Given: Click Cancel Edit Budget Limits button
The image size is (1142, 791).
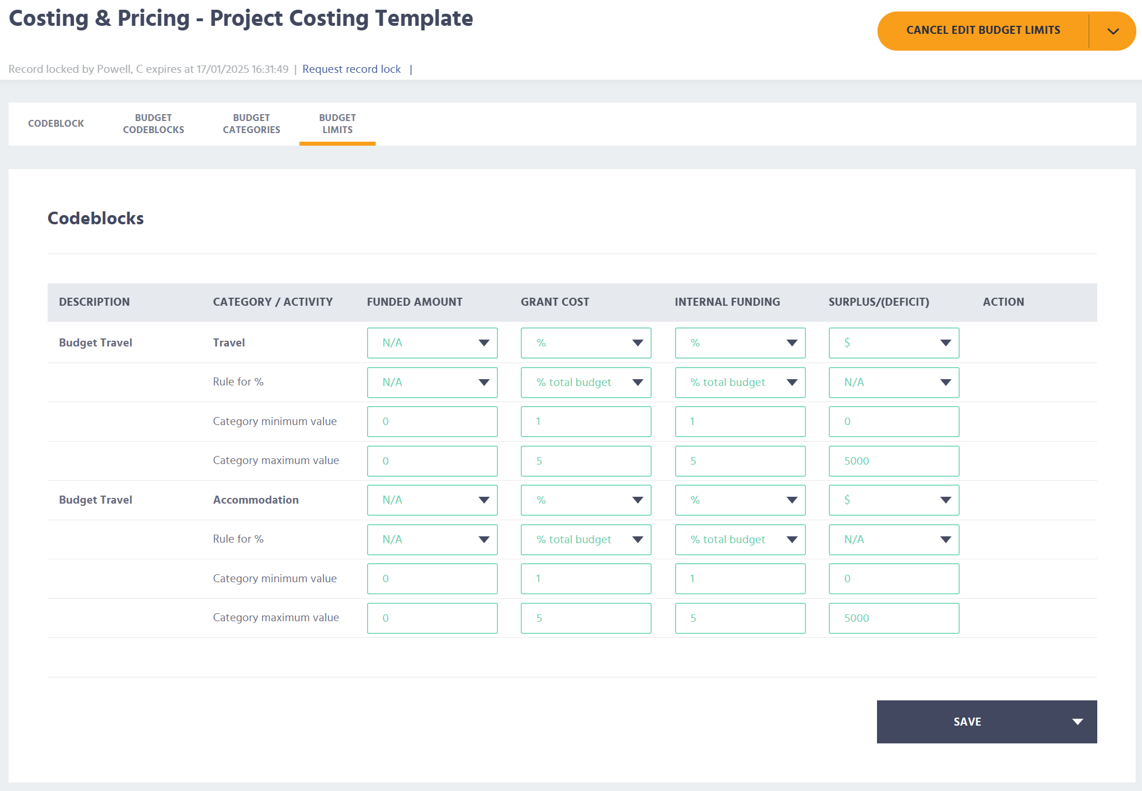Looking at the screenshot, I should click(983, 30).
